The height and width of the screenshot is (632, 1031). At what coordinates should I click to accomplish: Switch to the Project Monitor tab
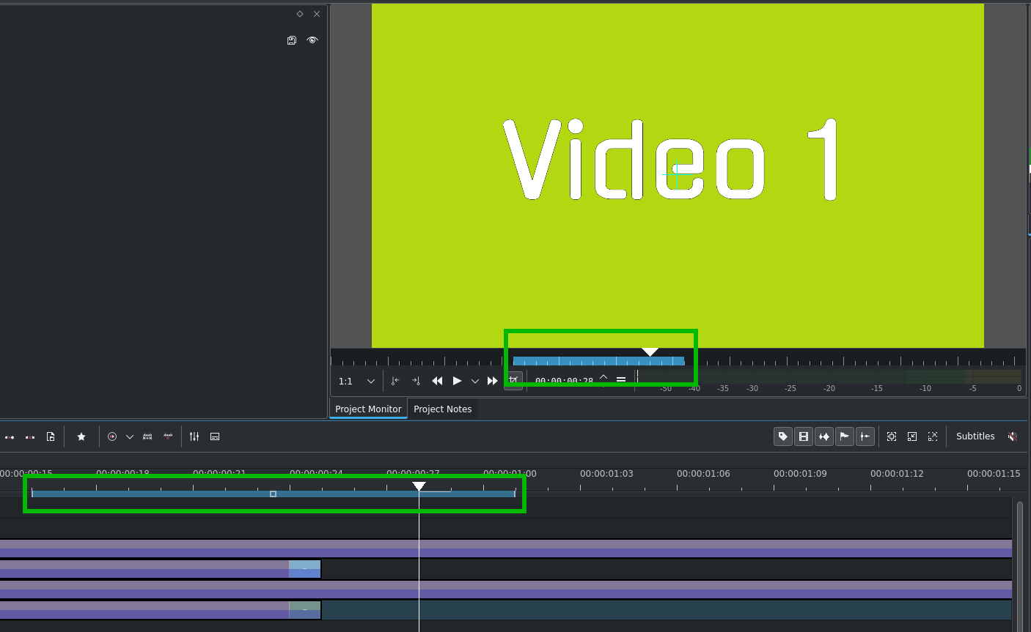[368, 409]
